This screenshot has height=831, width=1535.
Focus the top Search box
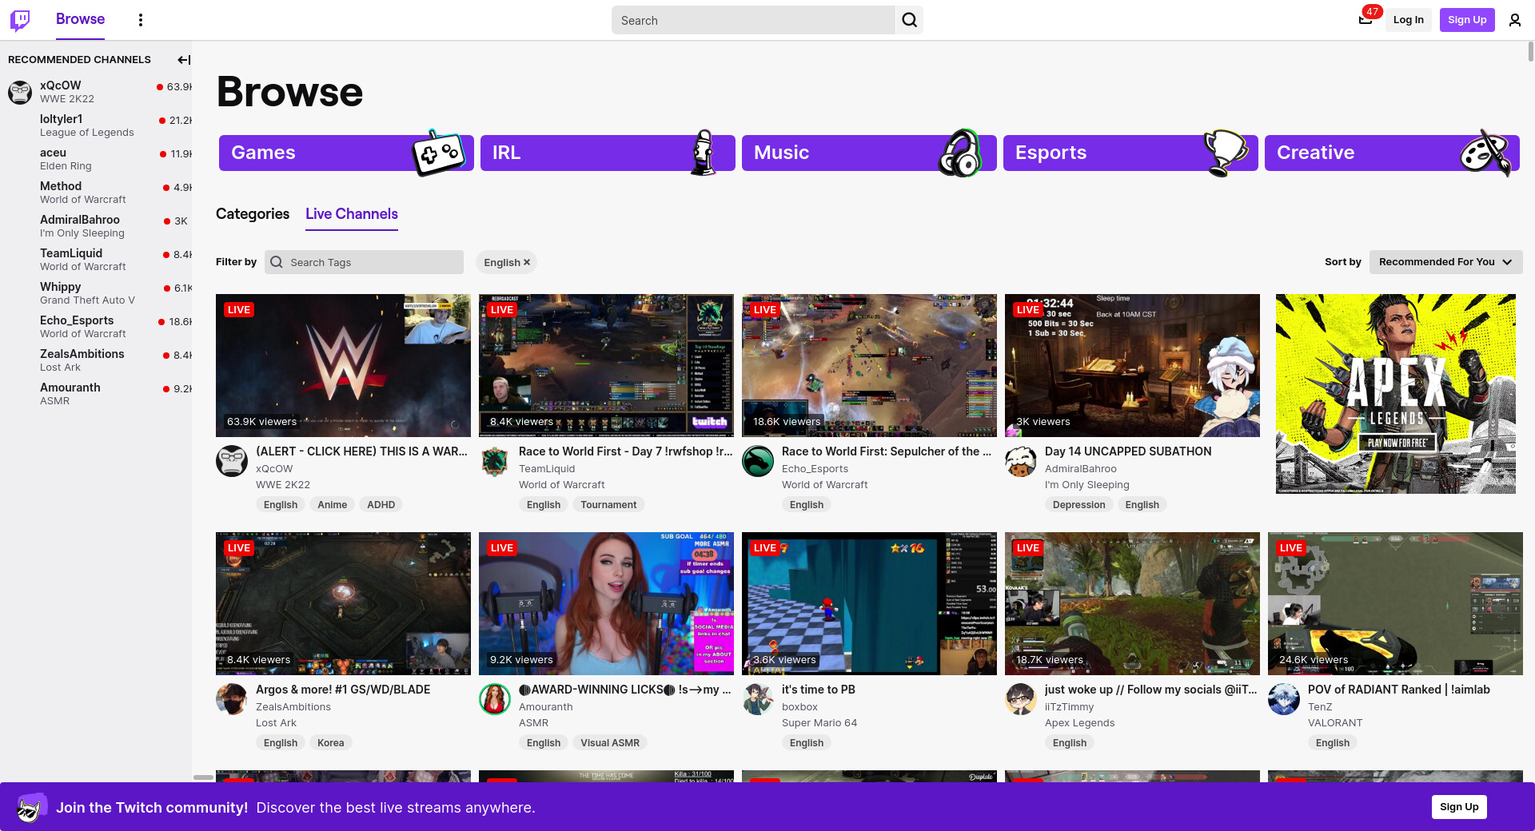[753, 20]
